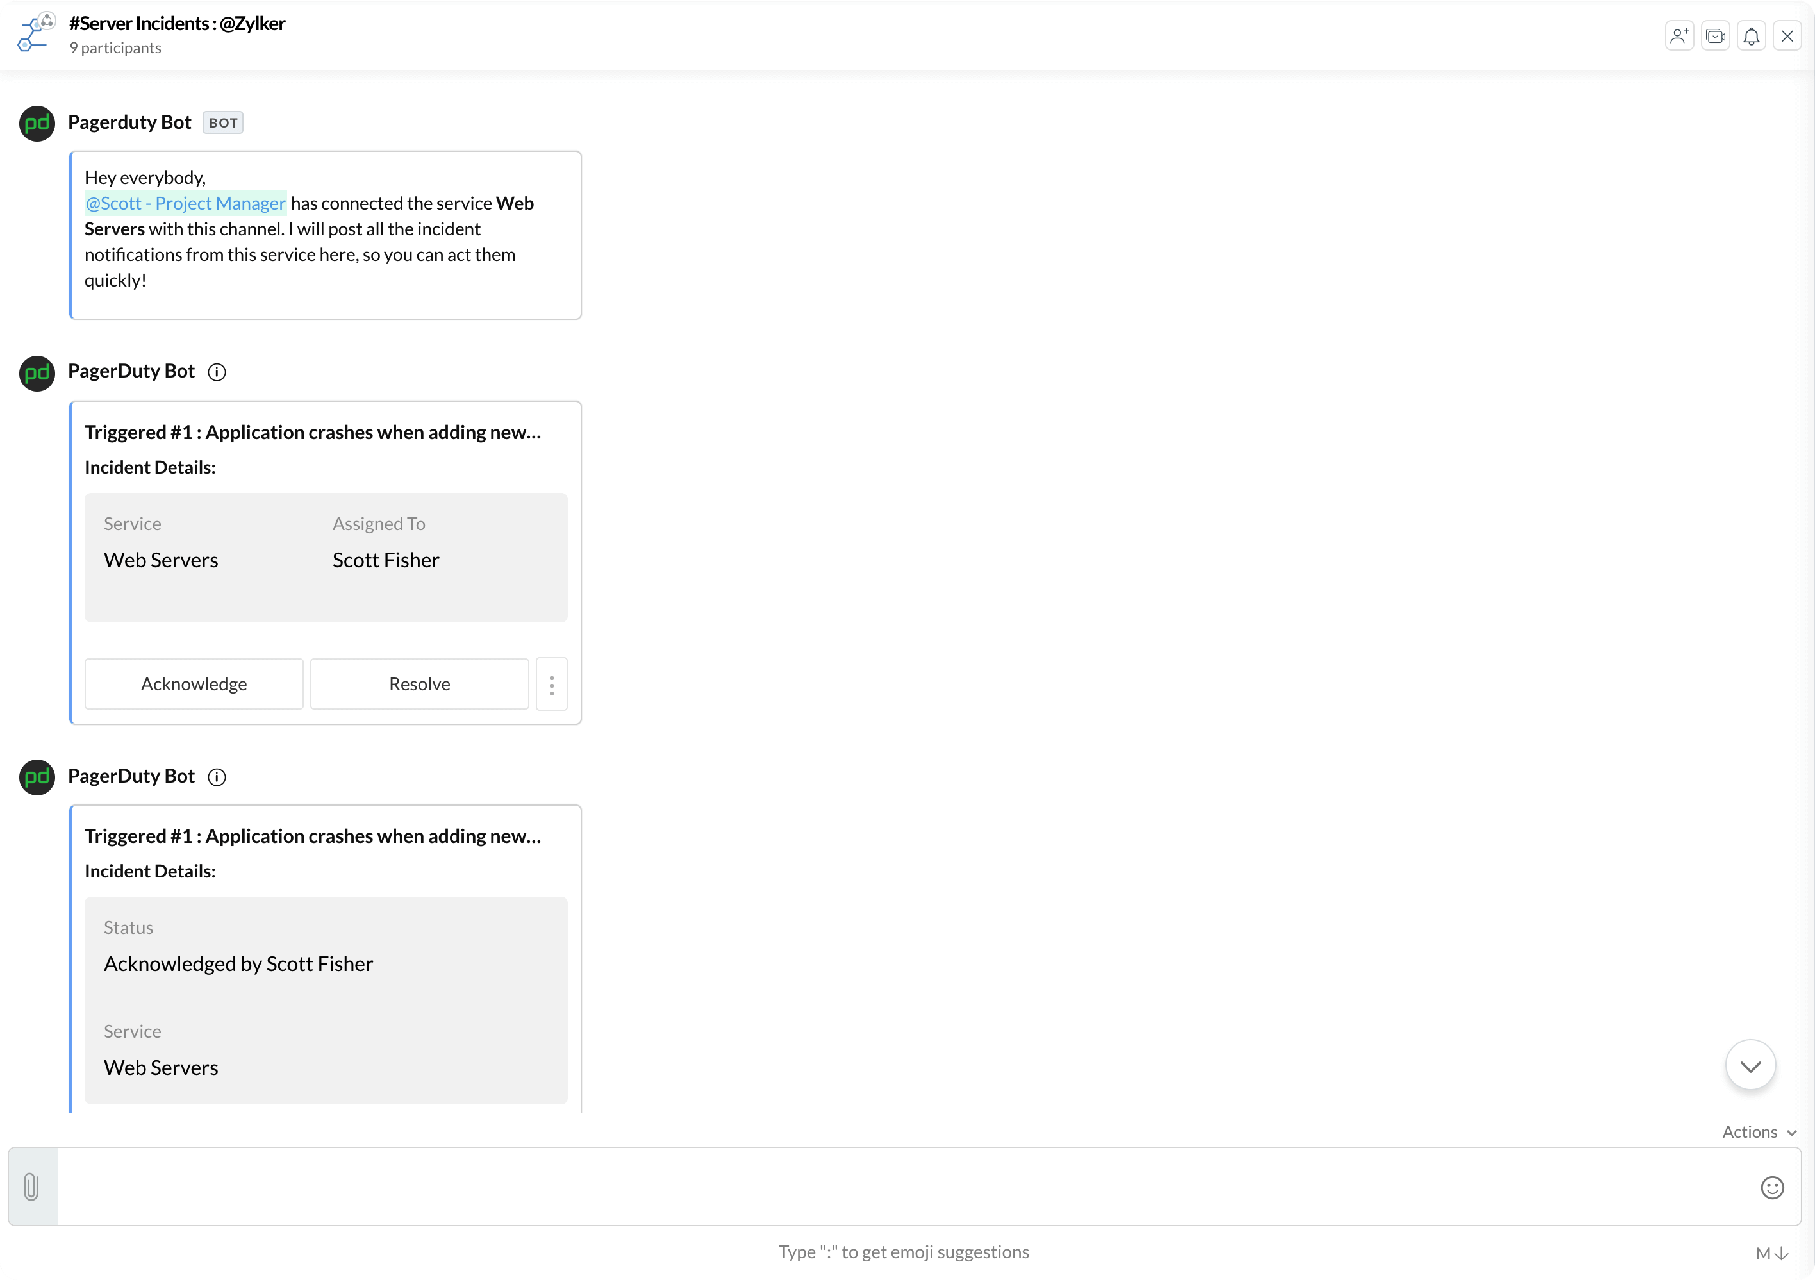This screenshot has width=1815, height=1280.
Task: Open info icon of PagerDuty Bot above Status card
Action: [x=217, y=777]
